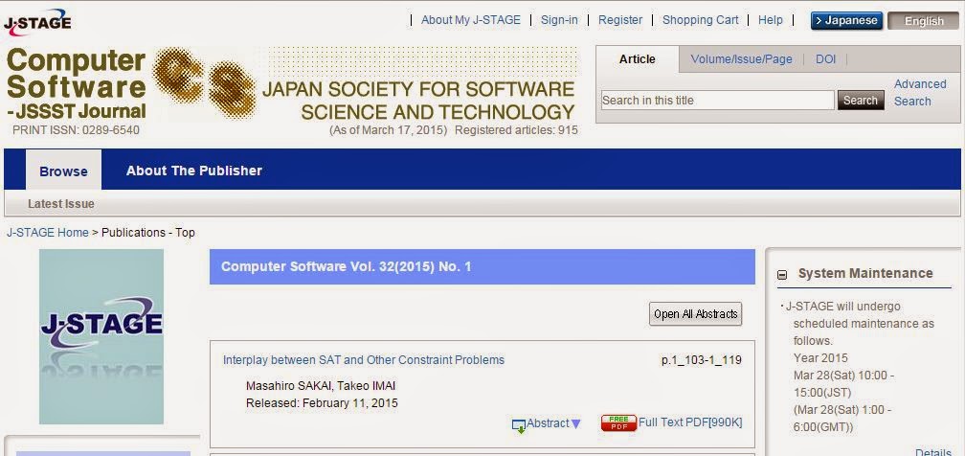The height and width of the screenshot is (456, 965).
Task: Select the Browse menu tab
Action: click(63, 171)
